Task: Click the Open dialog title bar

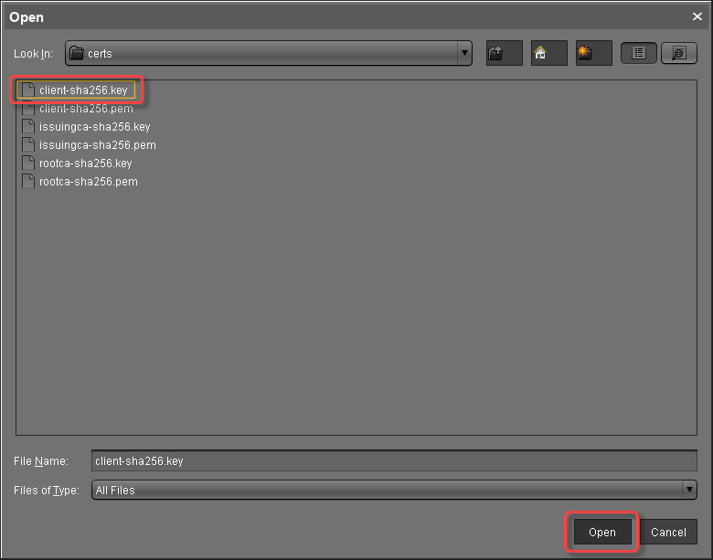Action: click(x=347, y=16)
